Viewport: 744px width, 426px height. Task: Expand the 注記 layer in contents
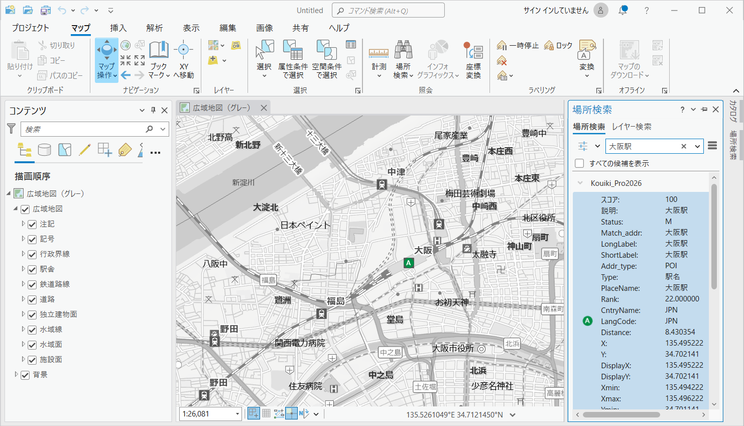click(23, 224)
